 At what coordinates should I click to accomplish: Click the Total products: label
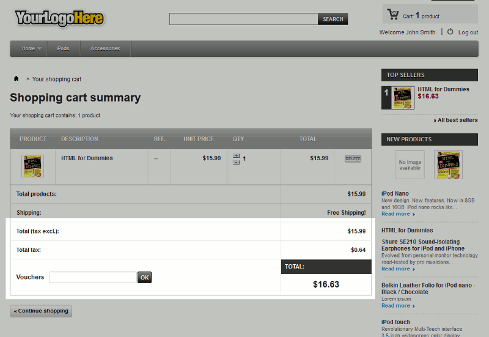(x=36, y=194)
